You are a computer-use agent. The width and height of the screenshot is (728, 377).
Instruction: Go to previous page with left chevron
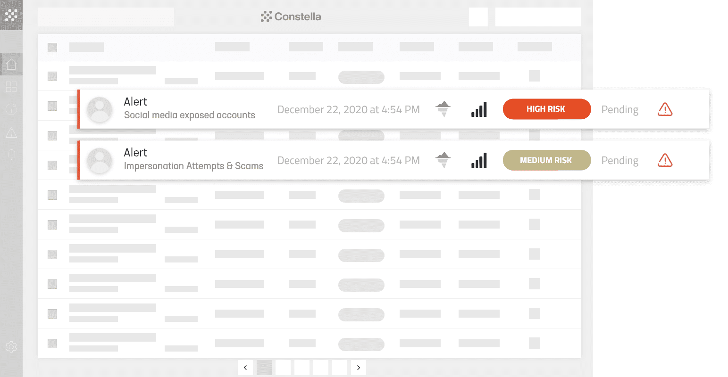(245, 368)
